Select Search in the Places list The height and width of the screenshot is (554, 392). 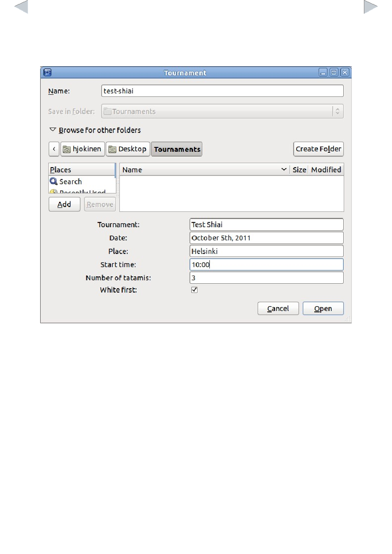click(x=82, y=182)
